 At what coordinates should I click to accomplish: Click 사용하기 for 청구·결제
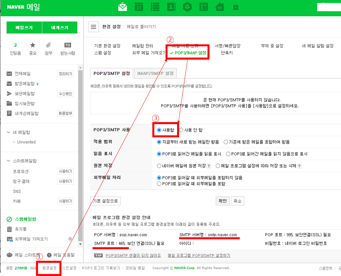tap(65, 181)
